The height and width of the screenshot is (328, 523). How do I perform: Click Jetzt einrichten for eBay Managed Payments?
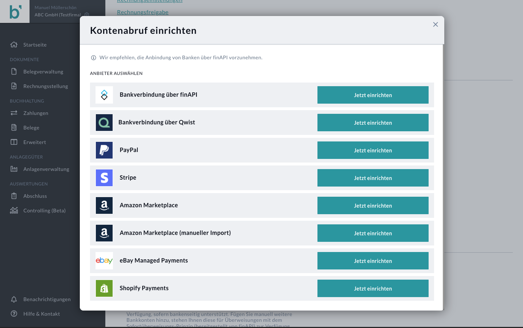373,261
